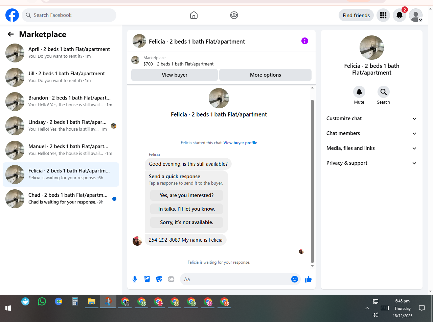This screenshot has height=322, width=433.
Task: Open Jill's apartment conversation
Action: (61, 77)
